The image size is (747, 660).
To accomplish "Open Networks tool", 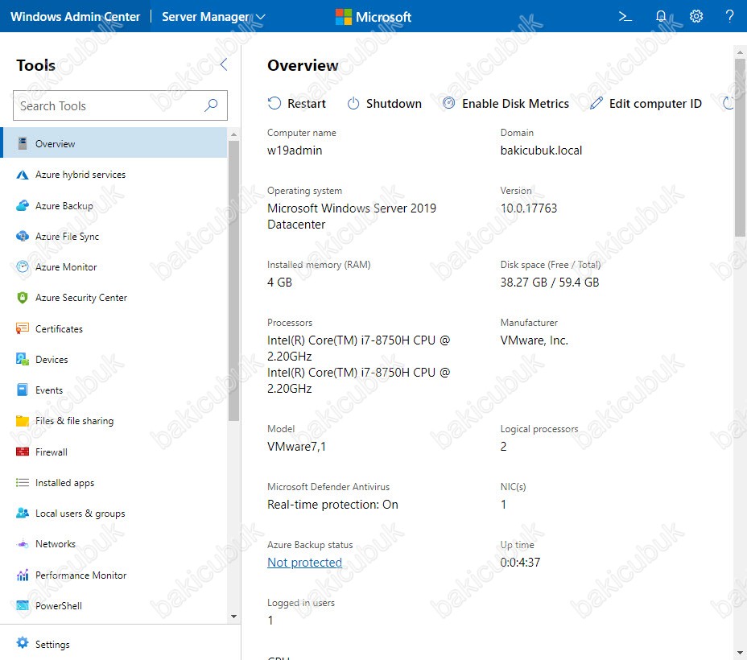I will 115,544.
